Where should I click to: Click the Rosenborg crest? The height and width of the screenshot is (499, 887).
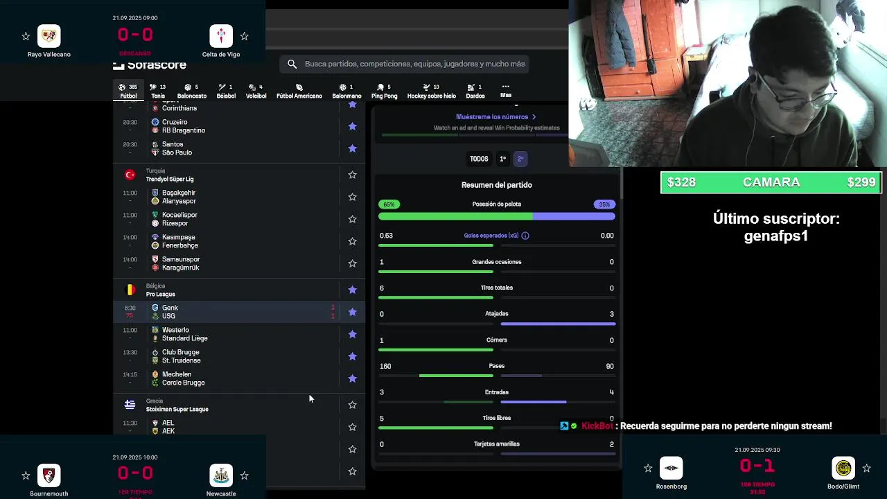[x=671, y=468]
